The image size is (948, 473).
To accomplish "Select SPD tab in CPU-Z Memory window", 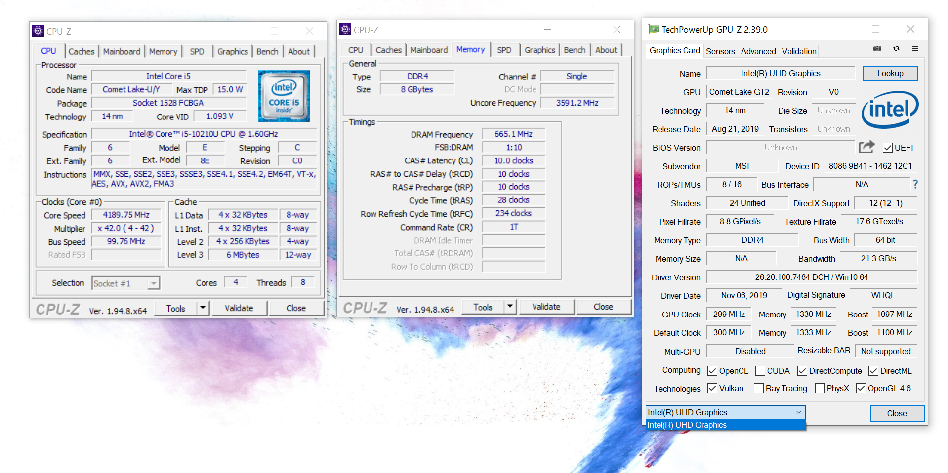I will click(x=504, y=50).
